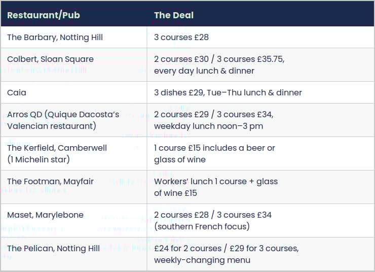Click Colbert, Sloan Square cell

pos(74,64)
